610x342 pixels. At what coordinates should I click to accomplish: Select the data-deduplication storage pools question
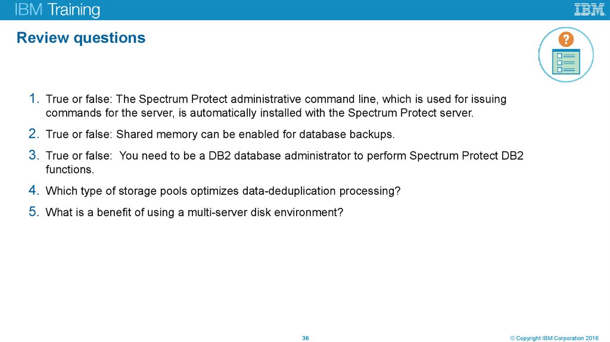point(223,191)
